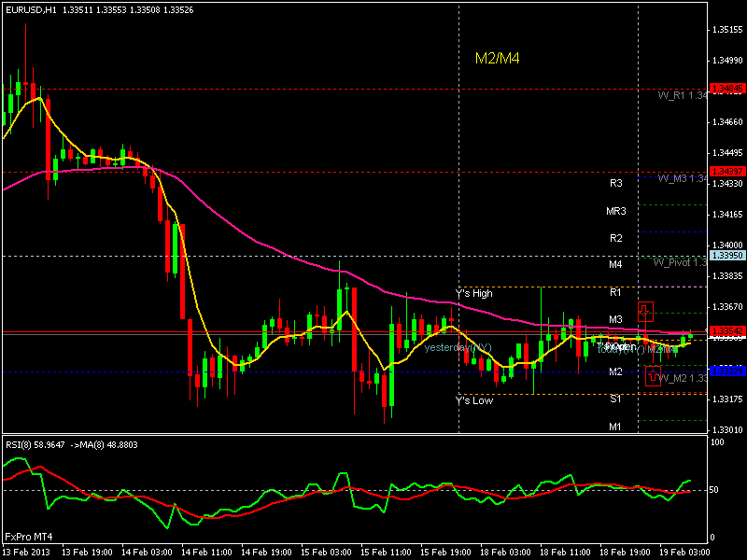The height and width of the screenshot is (560, 747).
Task: Click the 14 Feb 11:00 time label
Action: (206, 553)
